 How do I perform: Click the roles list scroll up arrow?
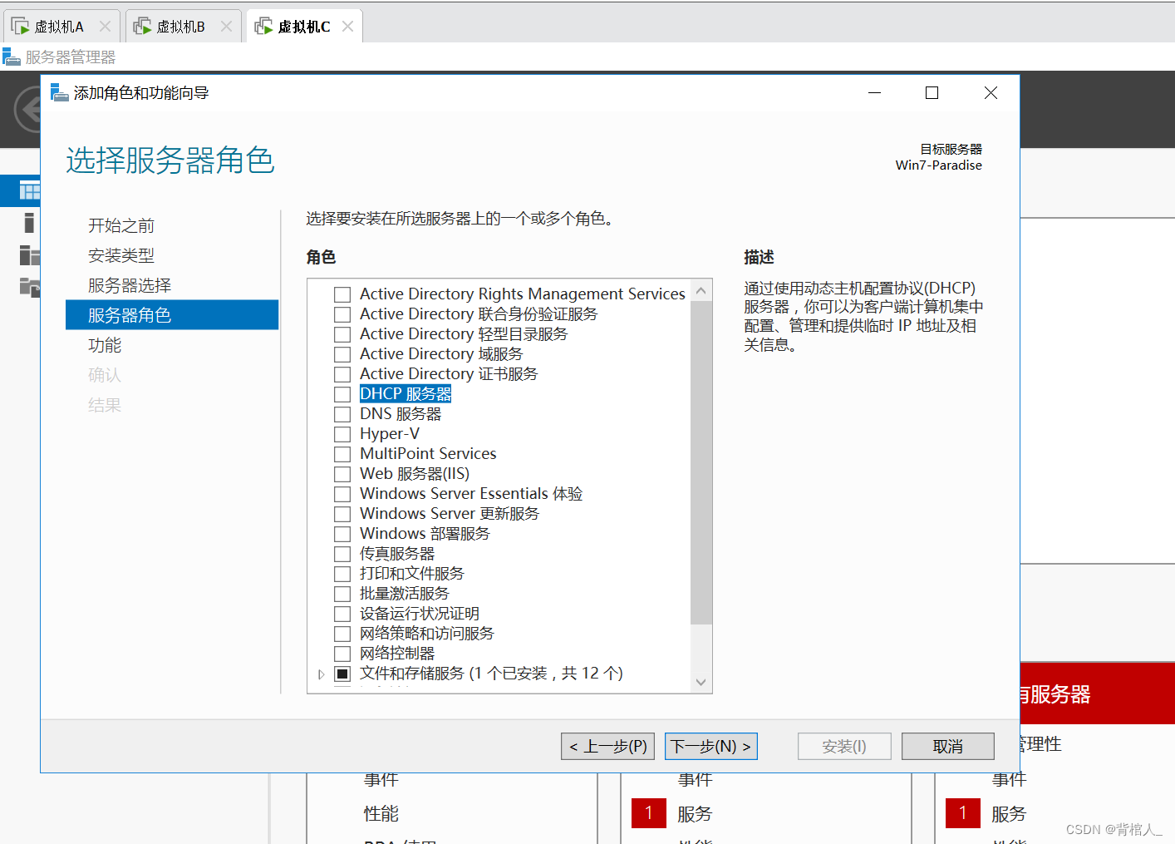pos(701,290)
